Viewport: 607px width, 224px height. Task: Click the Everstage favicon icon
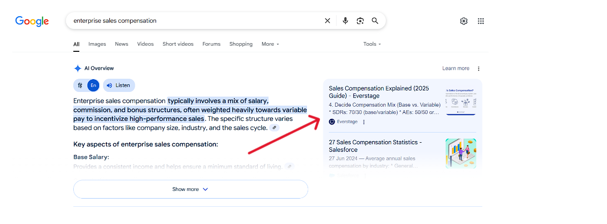(332, 122)
